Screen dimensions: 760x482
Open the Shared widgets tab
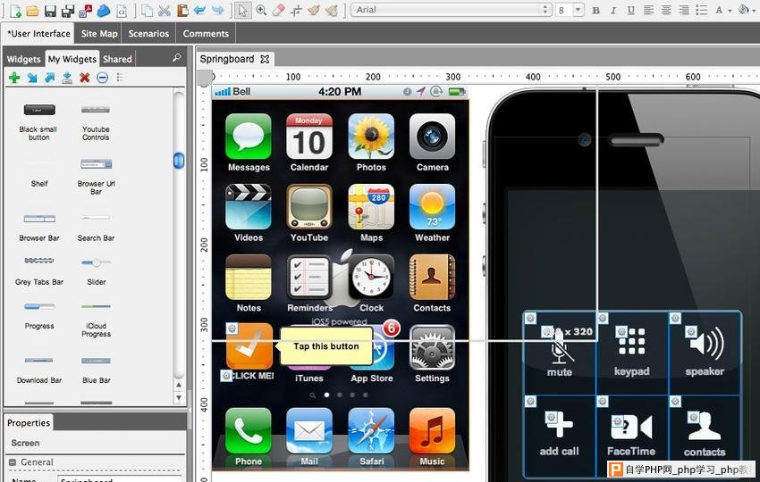(x=117, y=59)
